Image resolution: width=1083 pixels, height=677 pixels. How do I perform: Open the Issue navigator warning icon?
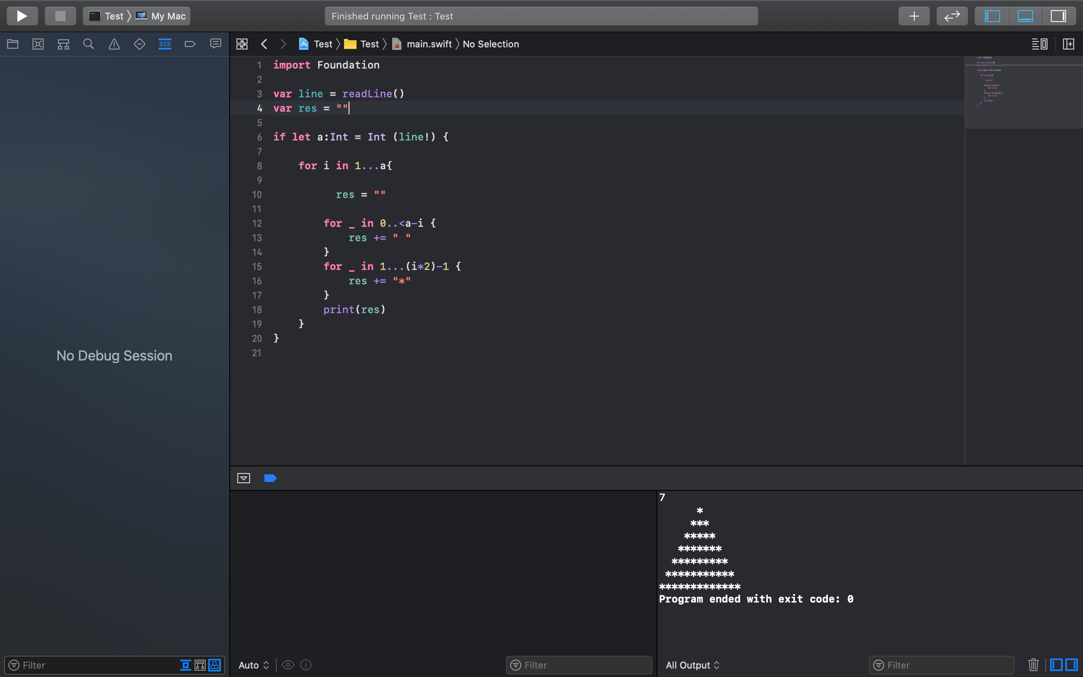[114, 44]
